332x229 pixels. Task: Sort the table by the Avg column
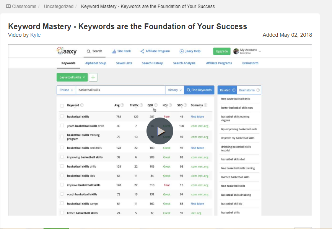pyautogui.click(x=117, y=105)
